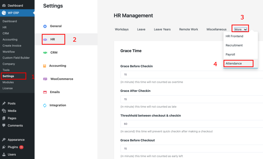The width and height of the screenshot is (263, 159).
Task: Open the CRM submenu under WP ERP
Action: point(6,33)
